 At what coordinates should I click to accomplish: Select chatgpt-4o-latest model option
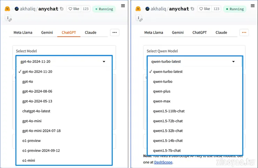point(64,111)
